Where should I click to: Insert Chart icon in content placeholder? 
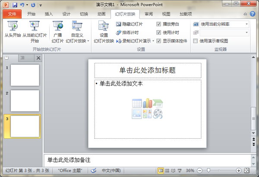(x=148, y=103)
